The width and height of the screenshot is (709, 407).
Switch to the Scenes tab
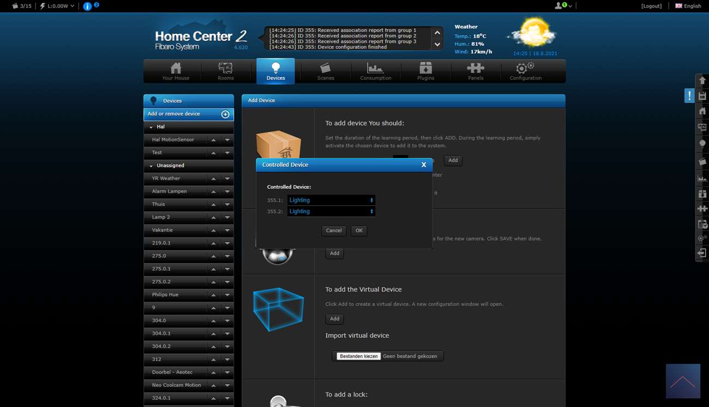[x=326, y=71]
